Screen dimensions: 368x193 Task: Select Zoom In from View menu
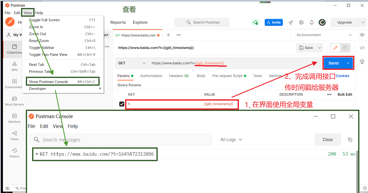pyautogui.click(x=63, y=27)
